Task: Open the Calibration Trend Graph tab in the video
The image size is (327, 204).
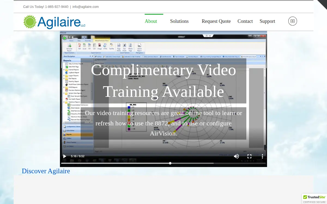Action: [x=112, y=57]
